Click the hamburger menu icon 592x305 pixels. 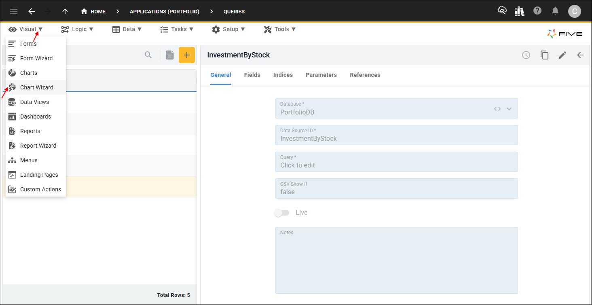click(14, 11)
